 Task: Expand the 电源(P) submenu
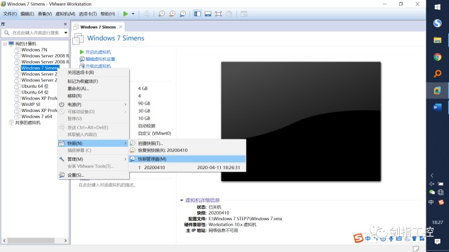tap(94, 105)
